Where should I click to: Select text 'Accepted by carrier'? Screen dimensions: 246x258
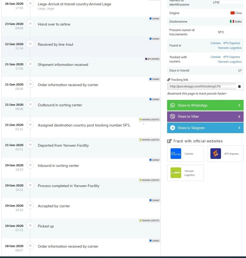[54, 206]
